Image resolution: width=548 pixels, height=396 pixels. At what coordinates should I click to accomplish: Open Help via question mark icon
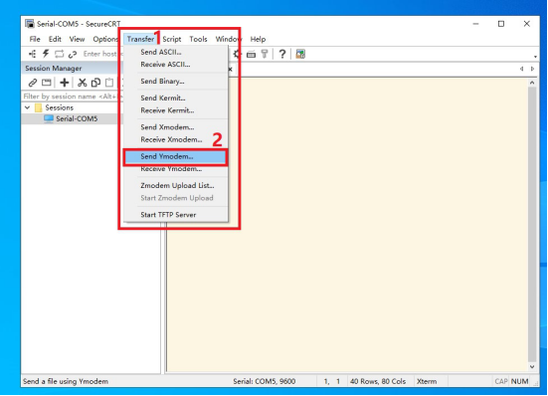click(282, 54)
